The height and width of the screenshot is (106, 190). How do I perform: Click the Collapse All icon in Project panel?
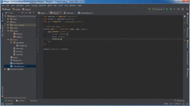click(x=26, y=13)
